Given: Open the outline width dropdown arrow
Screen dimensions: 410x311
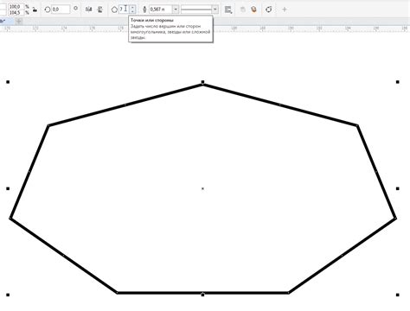Looking at the screenshot, I should click(176, 10).
